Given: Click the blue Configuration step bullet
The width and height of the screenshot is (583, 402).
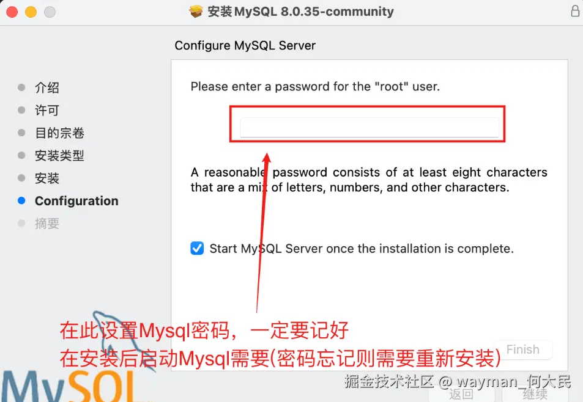Looking at the screenshot, I should (21, 201).
